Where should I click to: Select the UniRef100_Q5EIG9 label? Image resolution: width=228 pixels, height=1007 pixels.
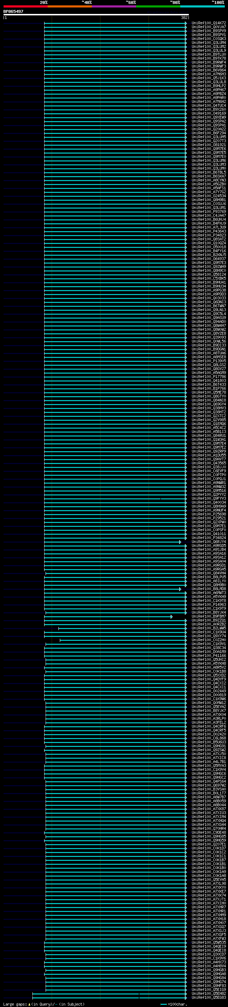209,989
